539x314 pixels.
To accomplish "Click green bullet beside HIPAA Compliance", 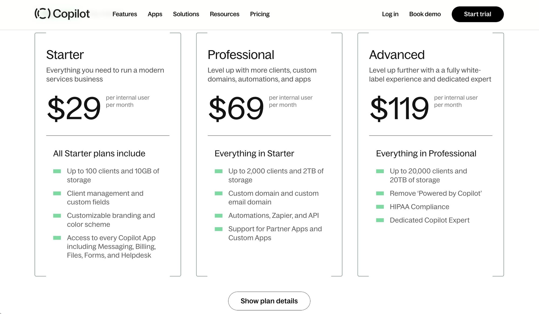I will [380, 207].
